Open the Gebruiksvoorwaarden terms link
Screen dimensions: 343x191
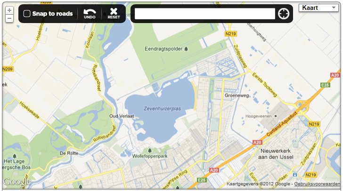(317, 184)
